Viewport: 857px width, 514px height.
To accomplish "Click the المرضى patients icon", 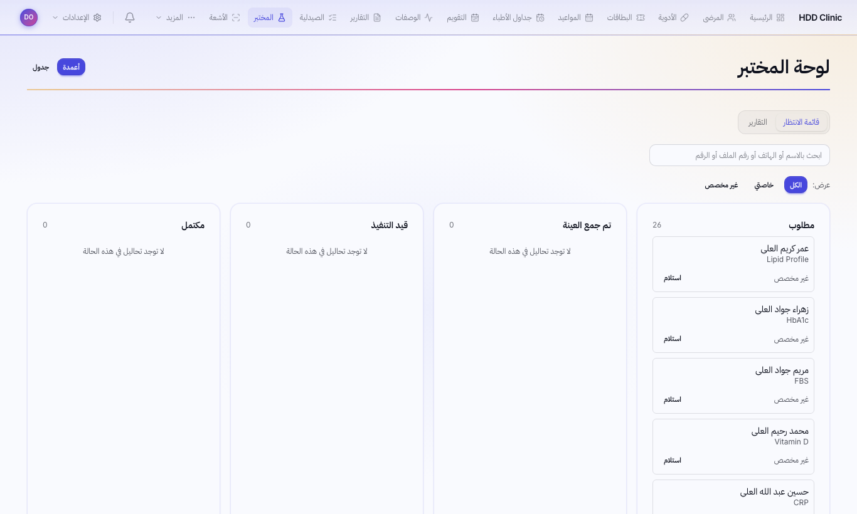I will click(x=732, y=18).
